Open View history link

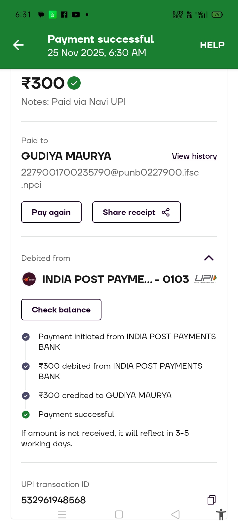[194, 156]
